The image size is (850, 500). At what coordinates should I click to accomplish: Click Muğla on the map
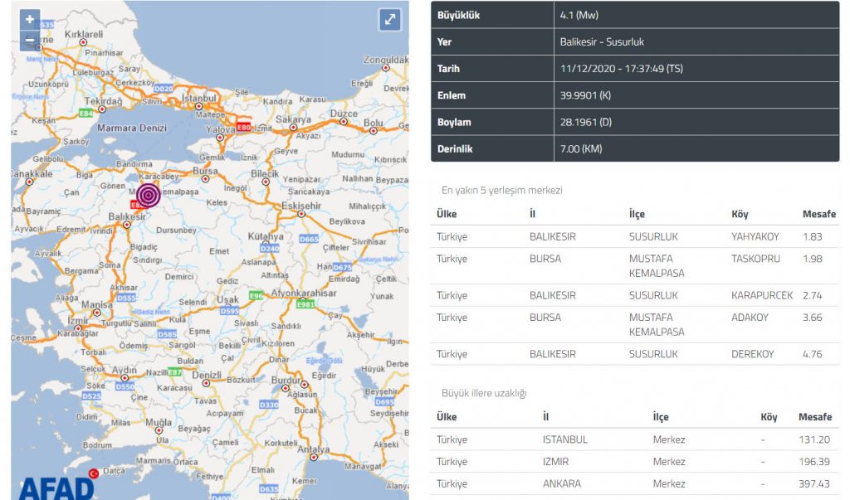159,423
